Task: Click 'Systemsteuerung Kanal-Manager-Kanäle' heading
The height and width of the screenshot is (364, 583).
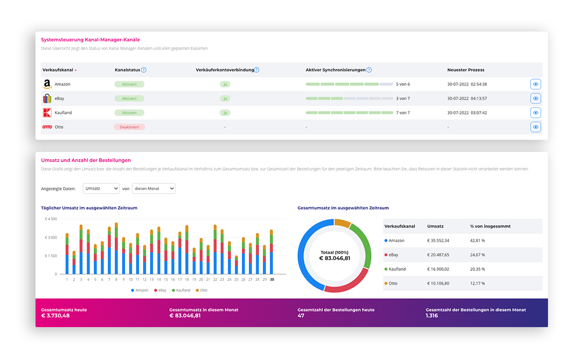Action: coord(90,40)
